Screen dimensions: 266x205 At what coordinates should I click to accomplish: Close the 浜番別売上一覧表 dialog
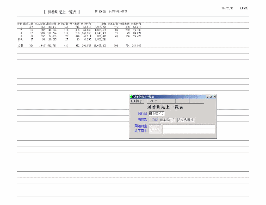(x=214, y=97)
